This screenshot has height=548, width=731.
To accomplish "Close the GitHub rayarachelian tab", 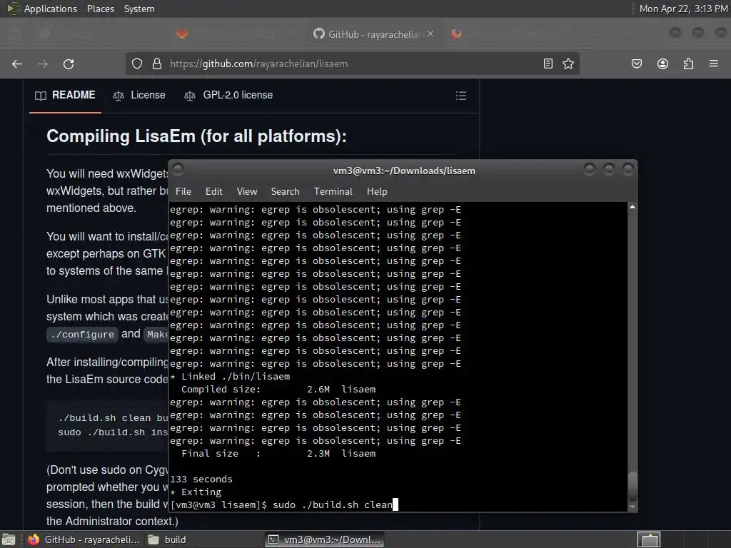I will tap(430, 34).
